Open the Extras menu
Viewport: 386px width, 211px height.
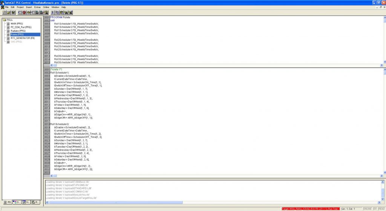point(37,7)
